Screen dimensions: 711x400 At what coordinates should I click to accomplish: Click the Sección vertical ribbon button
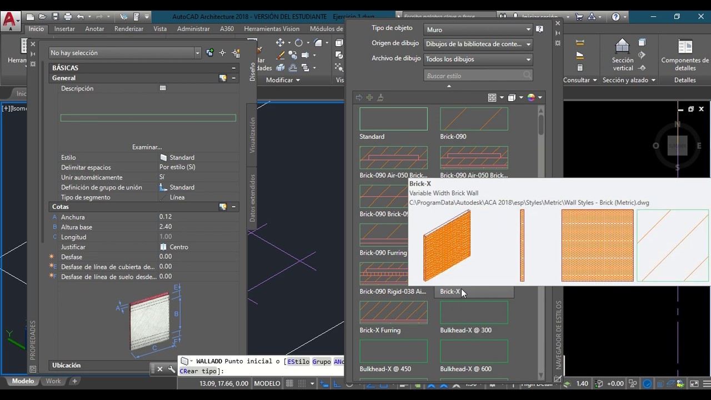click(622, 54)
